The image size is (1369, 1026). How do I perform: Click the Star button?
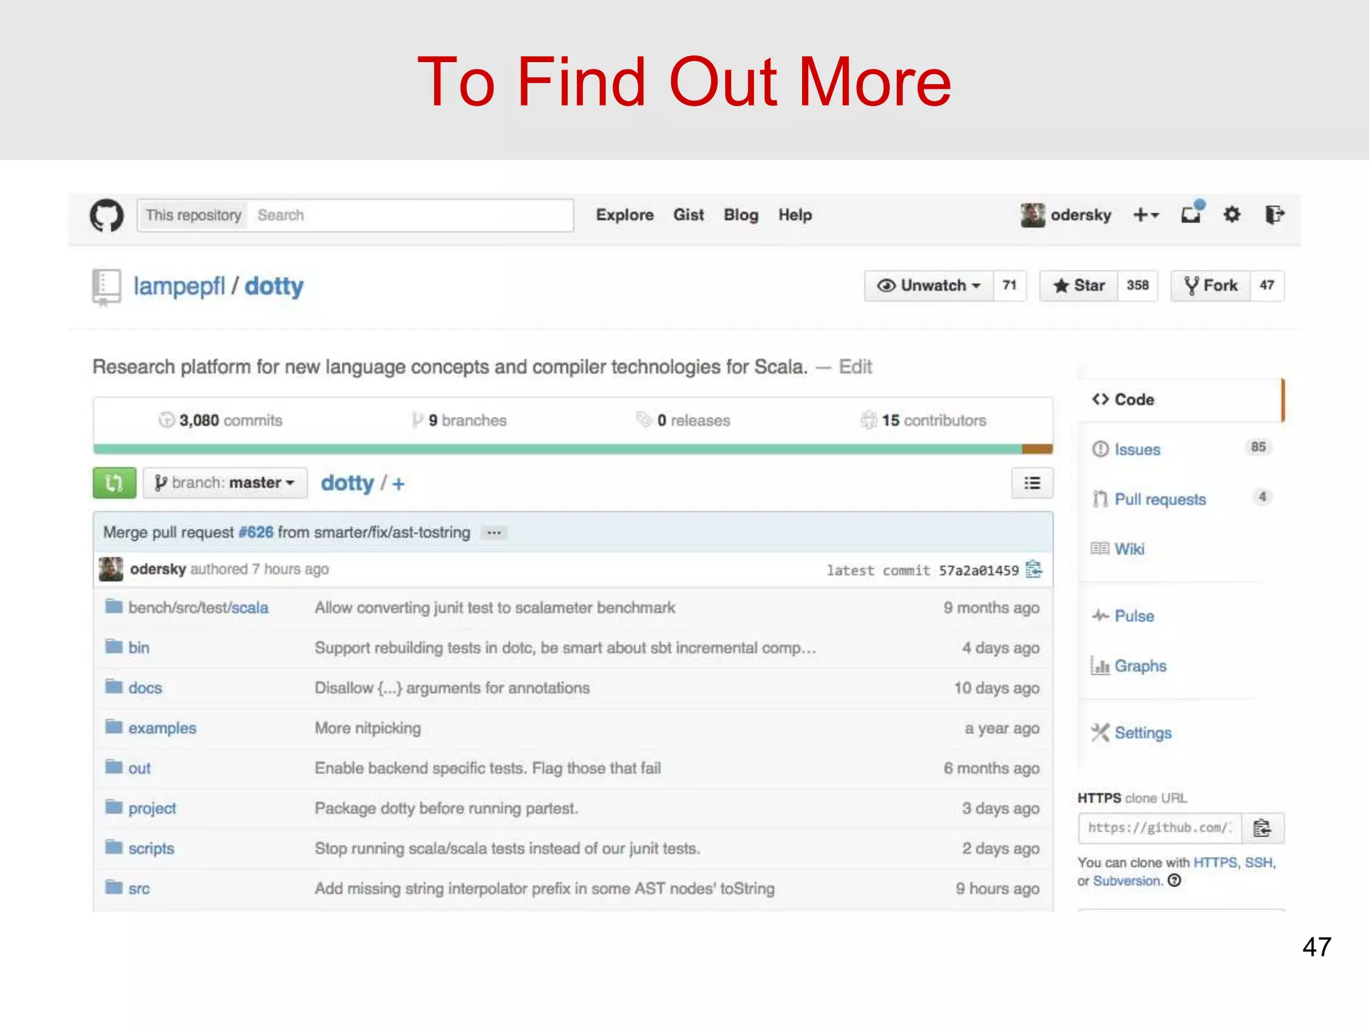click(x=1079, y=285)
